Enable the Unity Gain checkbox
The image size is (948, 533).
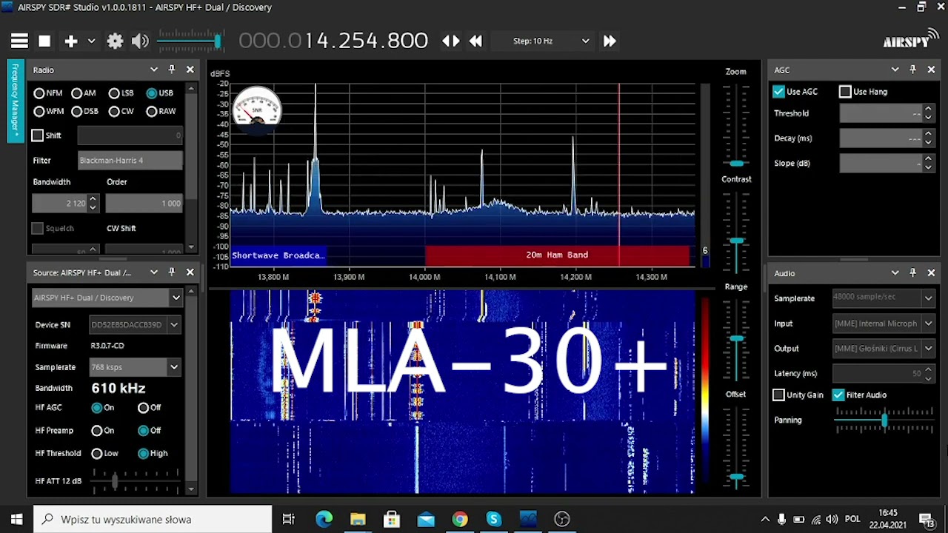(x=778, y=395)
